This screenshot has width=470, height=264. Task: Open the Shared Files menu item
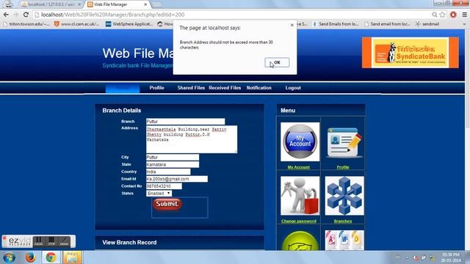(x=191, y=88)
